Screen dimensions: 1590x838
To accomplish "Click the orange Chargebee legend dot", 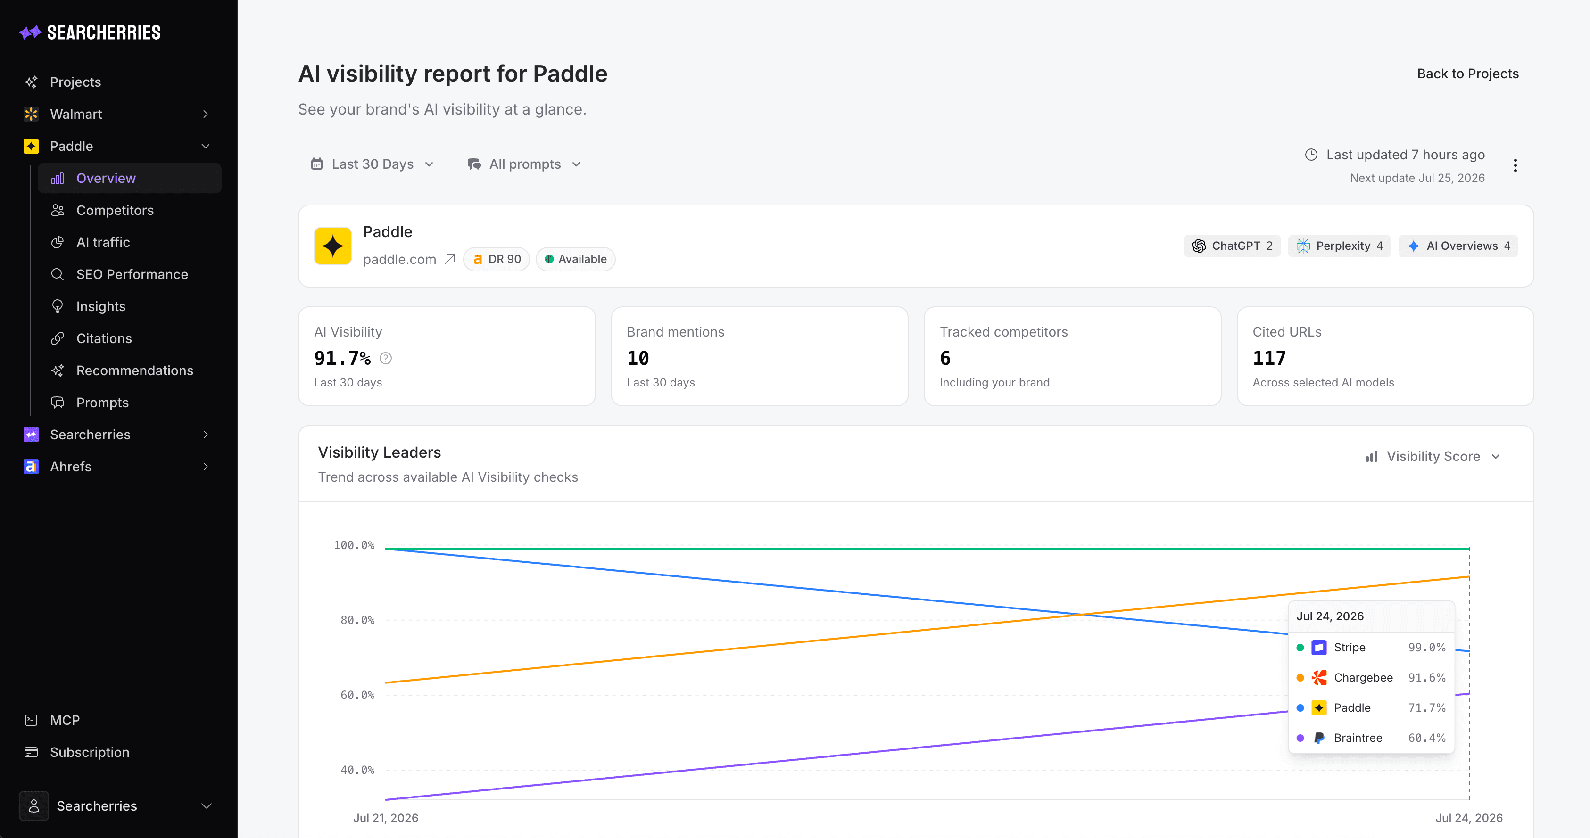I will 1300,678.
